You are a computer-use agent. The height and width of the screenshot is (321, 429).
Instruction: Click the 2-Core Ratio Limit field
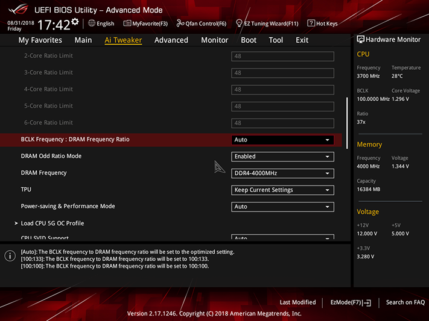tap(282, 56)
